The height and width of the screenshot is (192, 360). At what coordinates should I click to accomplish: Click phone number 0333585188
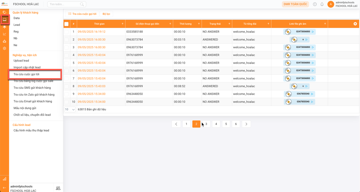pos(135,32)
